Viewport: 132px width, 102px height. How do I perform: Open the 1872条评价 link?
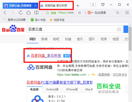pos(120,75)
